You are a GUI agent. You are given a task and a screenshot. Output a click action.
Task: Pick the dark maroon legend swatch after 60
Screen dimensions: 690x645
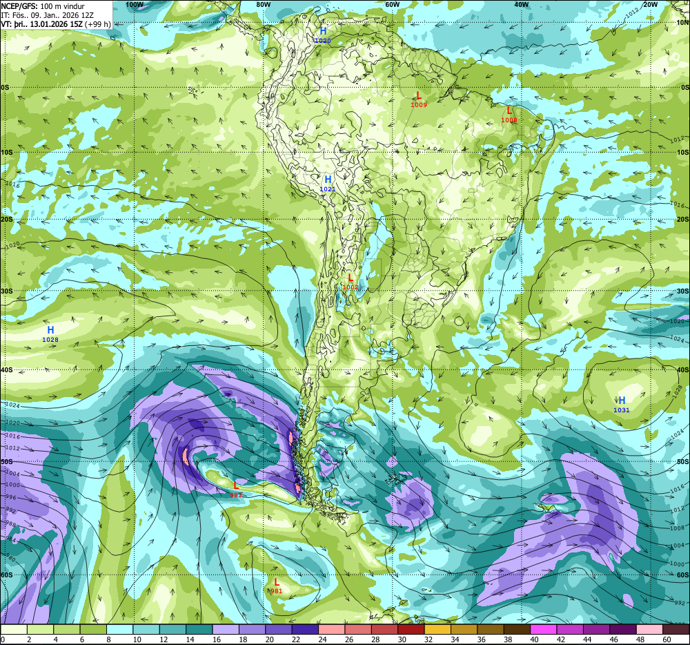click(676, 629)
